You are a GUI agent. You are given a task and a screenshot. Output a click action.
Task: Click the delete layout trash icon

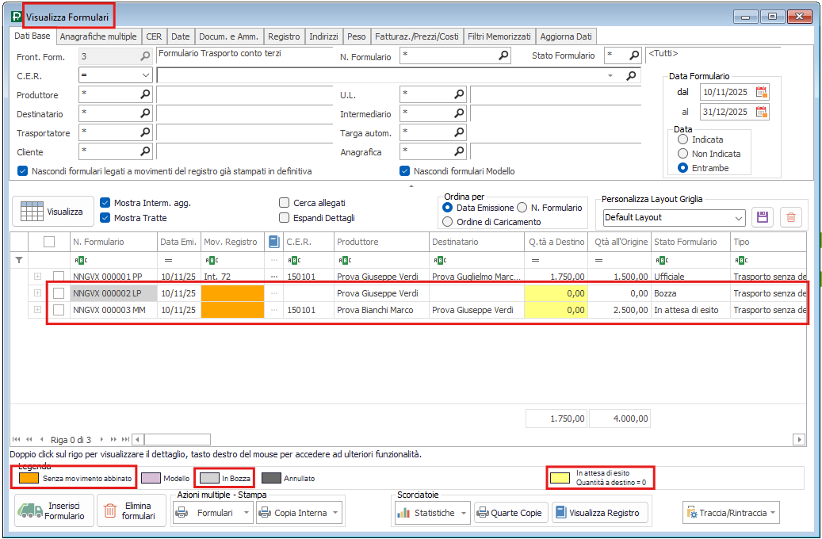click(x=790, y=217)
